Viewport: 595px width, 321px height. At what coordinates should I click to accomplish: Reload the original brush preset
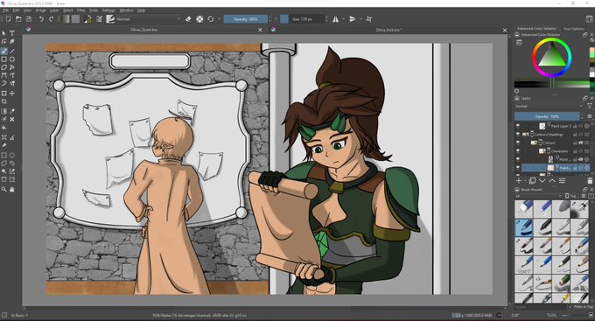(x=211, y=19)
